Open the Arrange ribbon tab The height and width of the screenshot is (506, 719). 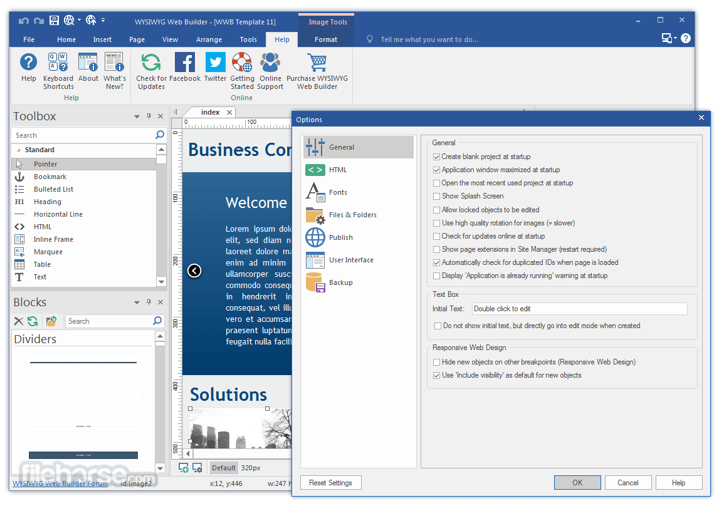click(x=209, y=39)
